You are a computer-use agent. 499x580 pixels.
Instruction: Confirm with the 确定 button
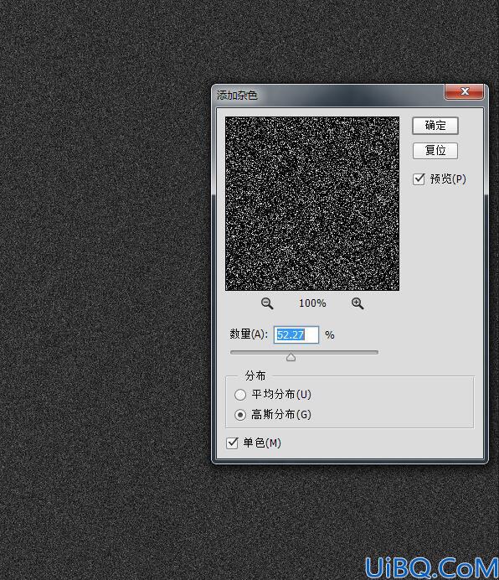point(435,126)
